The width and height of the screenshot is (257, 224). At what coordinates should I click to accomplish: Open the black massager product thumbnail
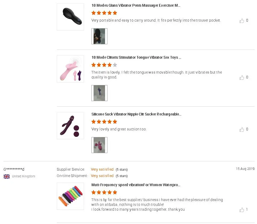click(x=70, y=17)
